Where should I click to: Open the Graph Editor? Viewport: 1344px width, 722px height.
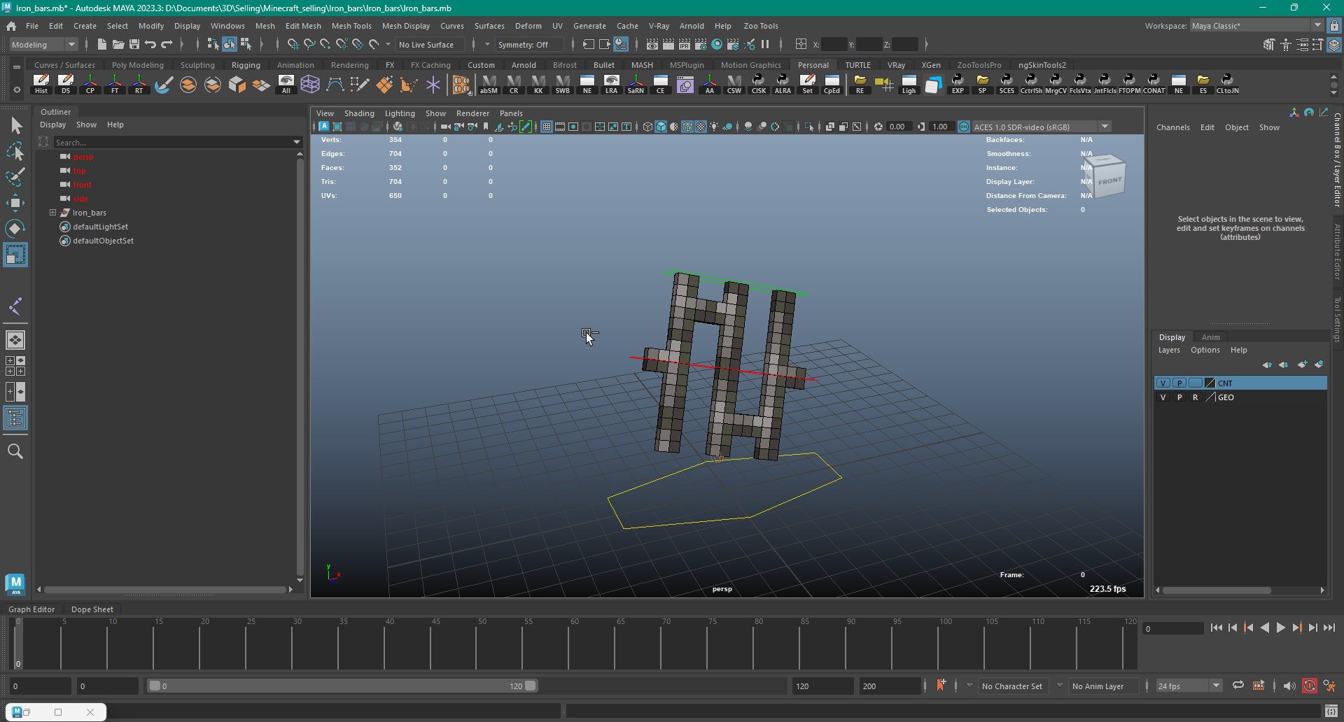click(x=31, y=609)
